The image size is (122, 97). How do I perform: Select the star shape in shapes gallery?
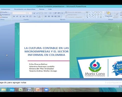click(x=101, y=17)
